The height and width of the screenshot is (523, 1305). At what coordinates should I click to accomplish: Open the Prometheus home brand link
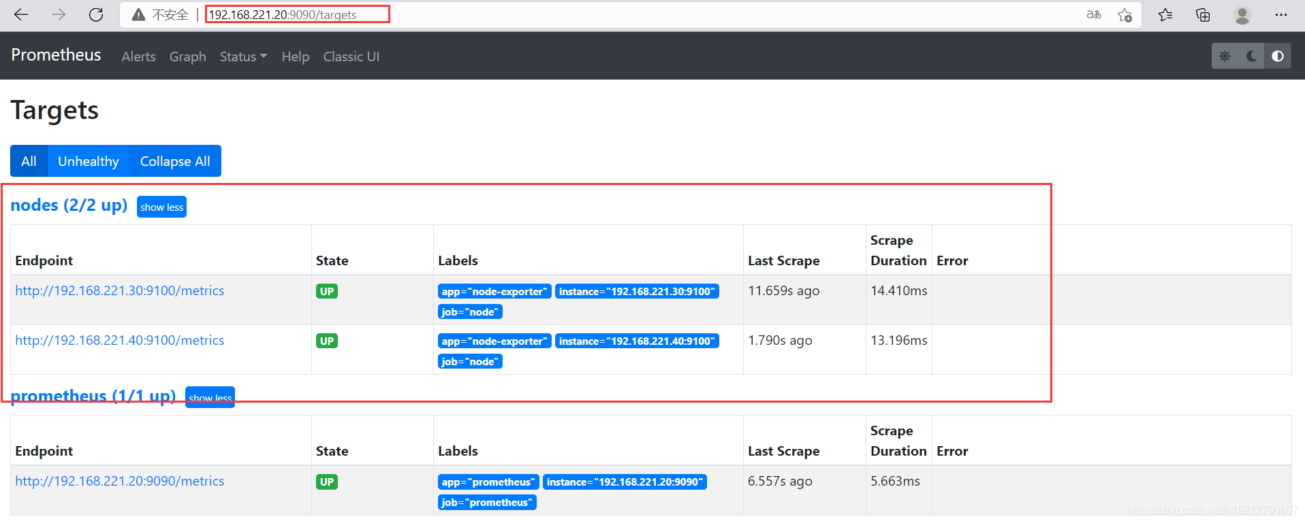56,55
